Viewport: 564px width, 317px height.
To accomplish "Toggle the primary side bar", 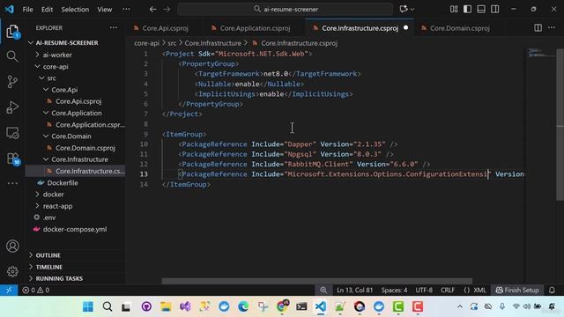I will tap(467, 9).
